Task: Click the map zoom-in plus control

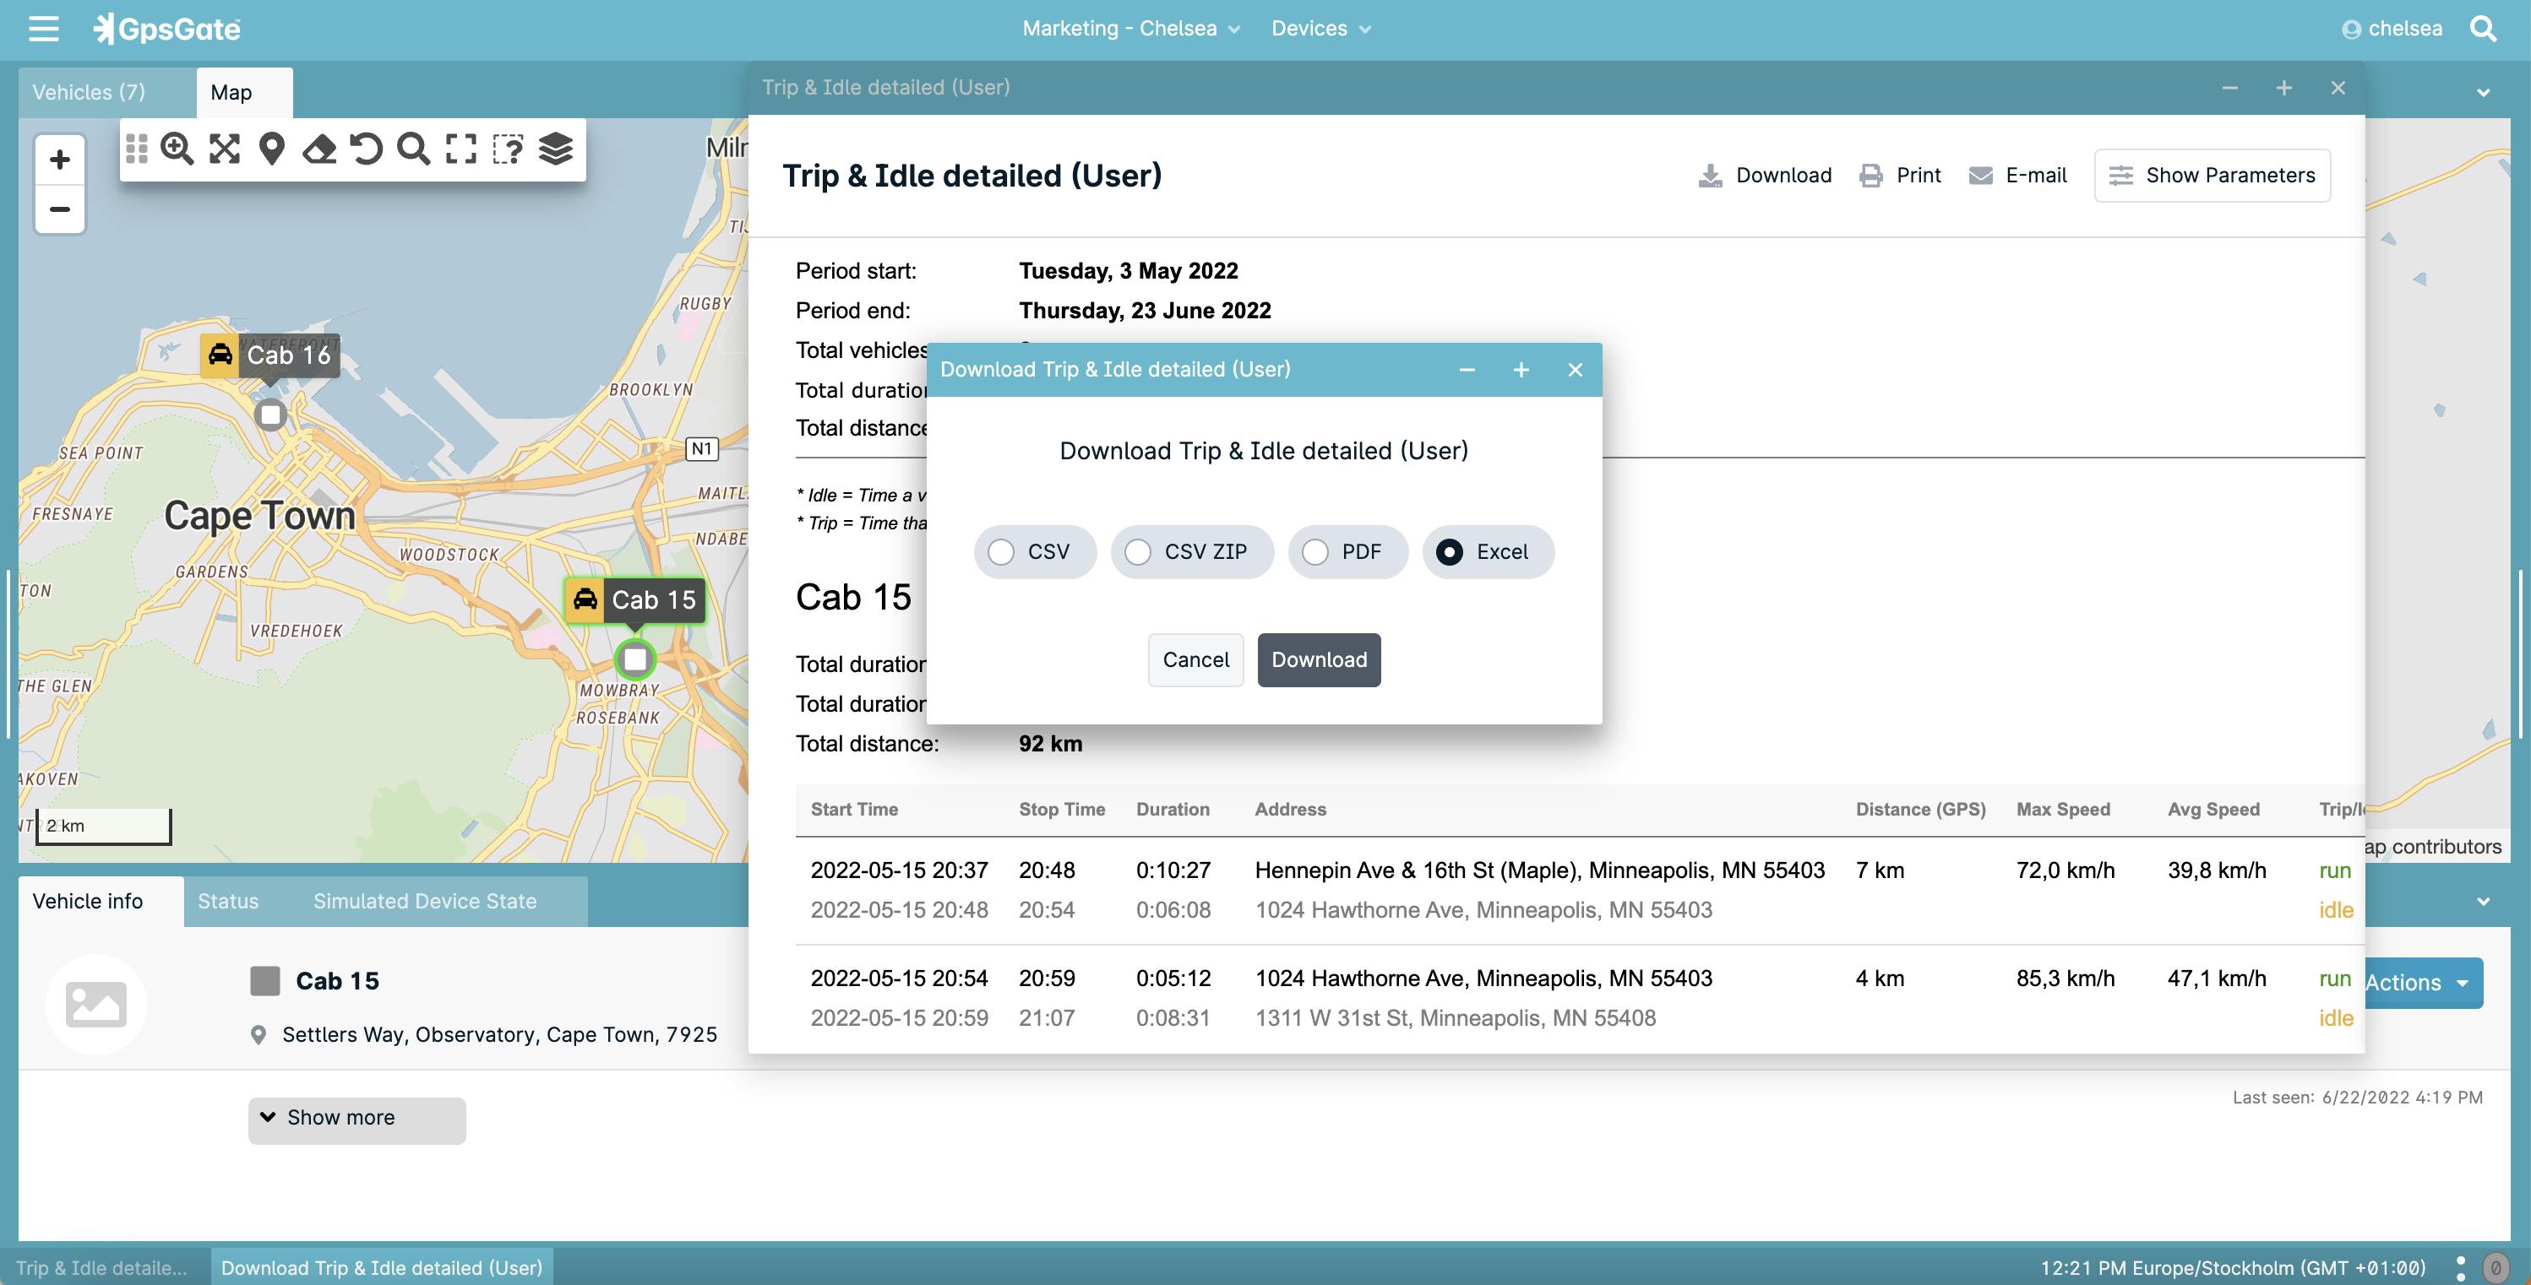Action: click(59, 159)
